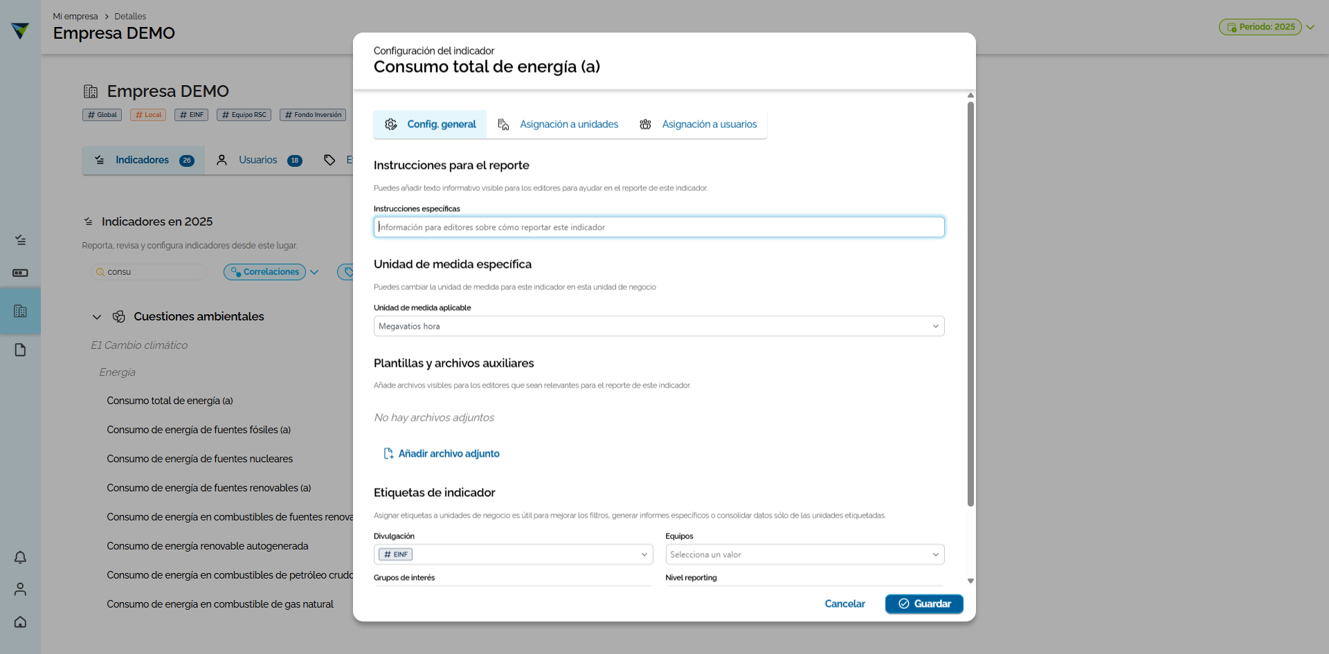
Task: Click the Guardar button
Action: [x=924, y=603]
